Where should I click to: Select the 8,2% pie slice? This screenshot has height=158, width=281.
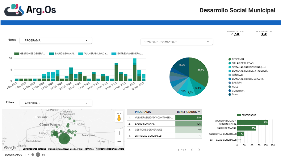191,90
